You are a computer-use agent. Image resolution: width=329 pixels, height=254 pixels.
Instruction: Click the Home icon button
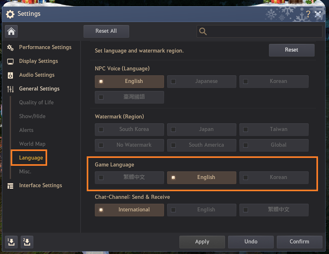coord(11,31)
